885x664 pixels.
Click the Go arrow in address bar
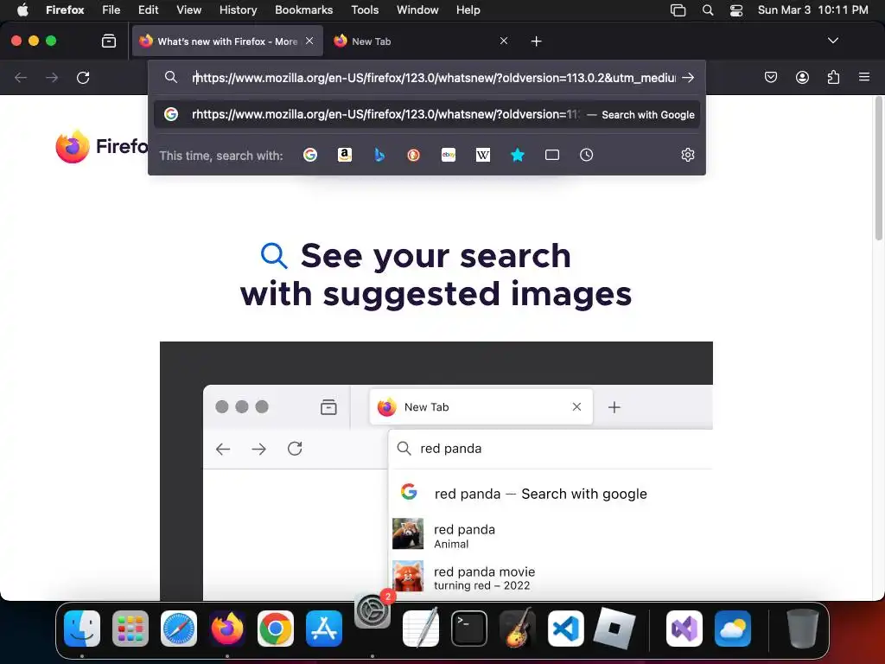687,77
